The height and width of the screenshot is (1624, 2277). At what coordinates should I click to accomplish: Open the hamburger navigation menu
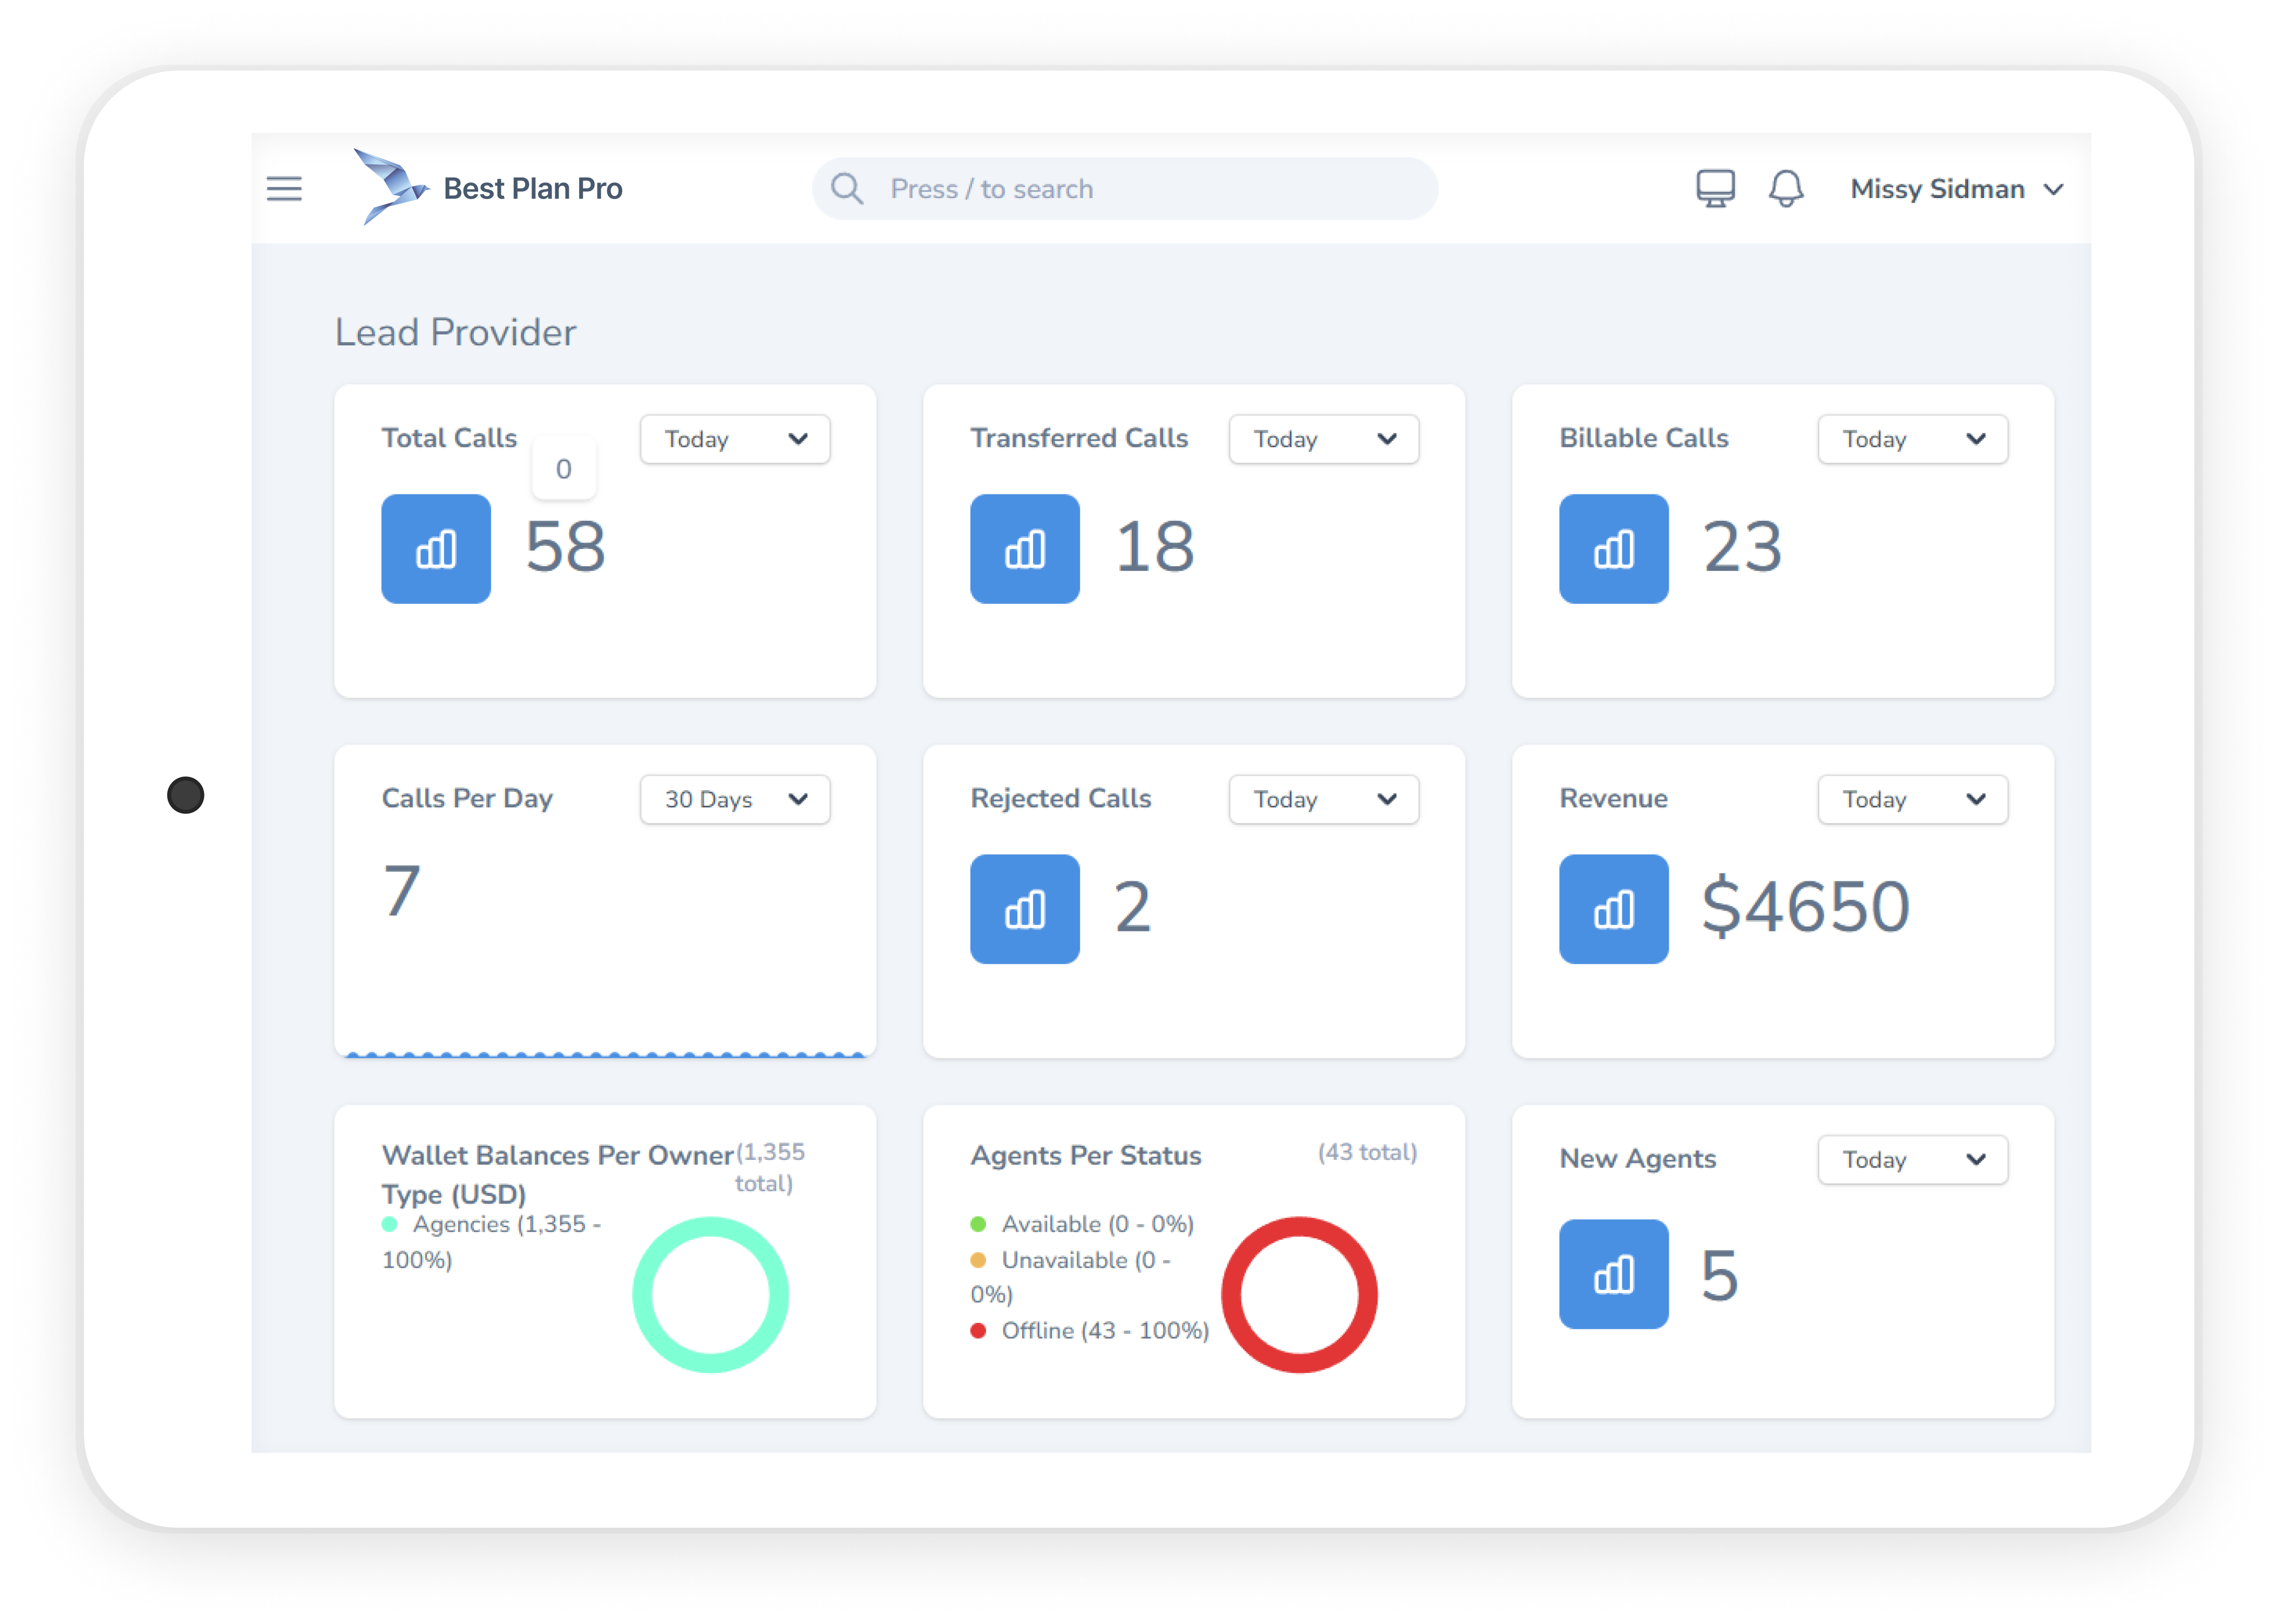point(284,189)
